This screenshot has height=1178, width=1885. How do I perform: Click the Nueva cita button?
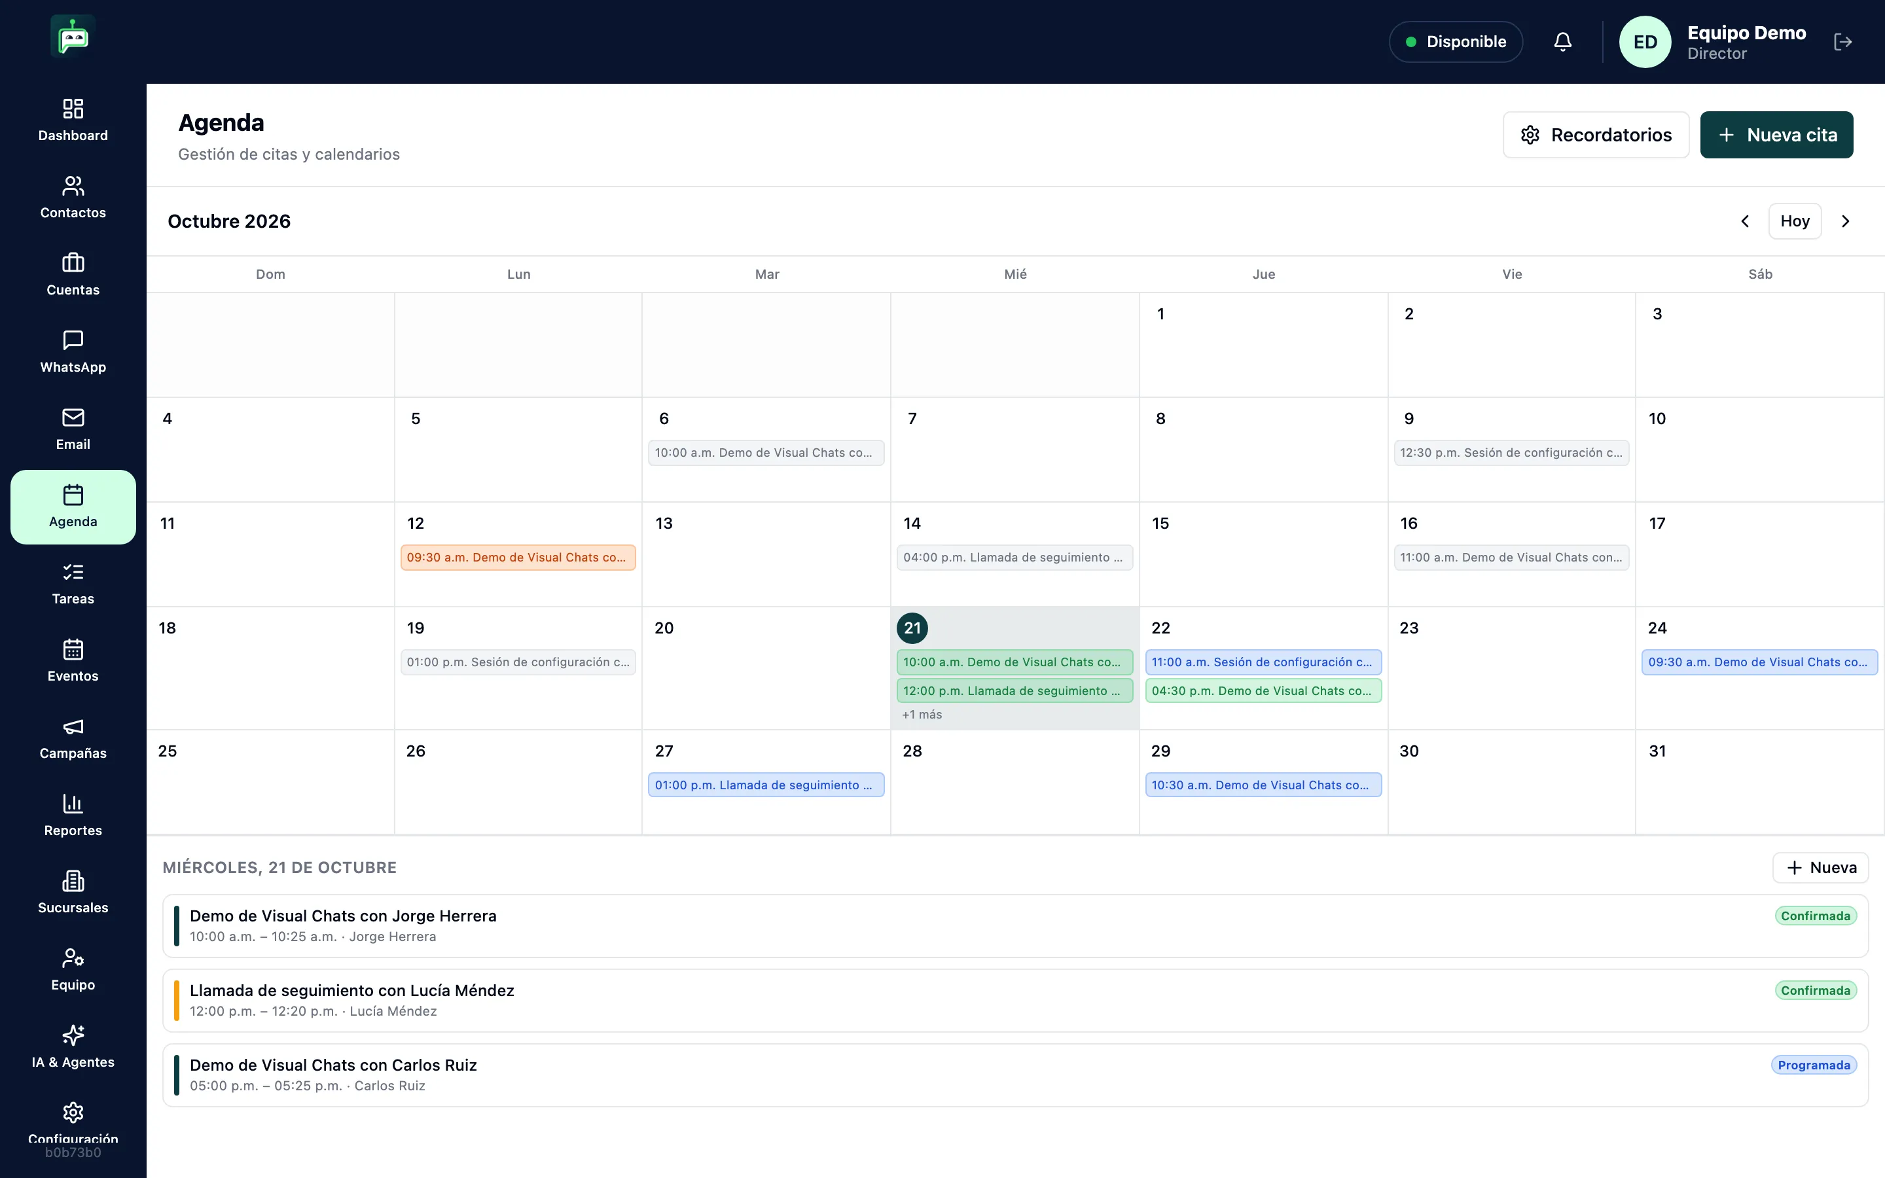point(1776,135)
